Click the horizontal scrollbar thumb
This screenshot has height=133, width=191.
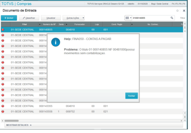point(11,121)
